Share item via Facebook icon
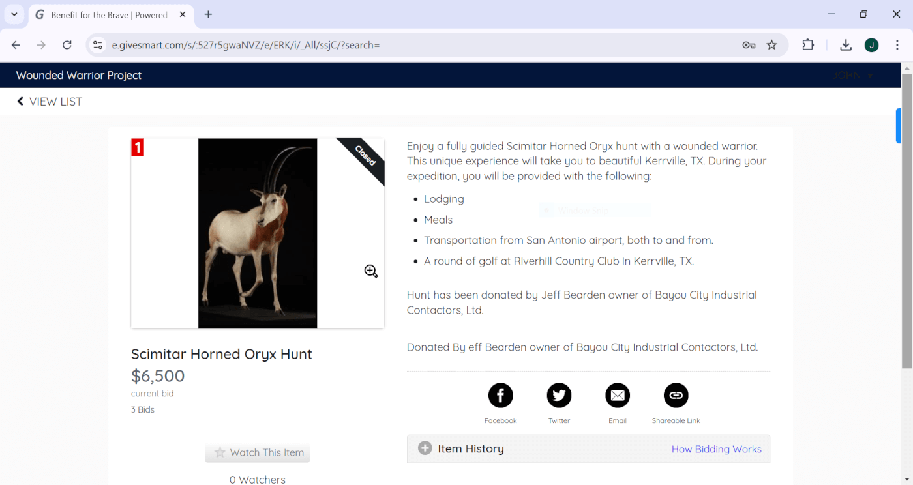The image size is (913, 485). click(500, 395)
